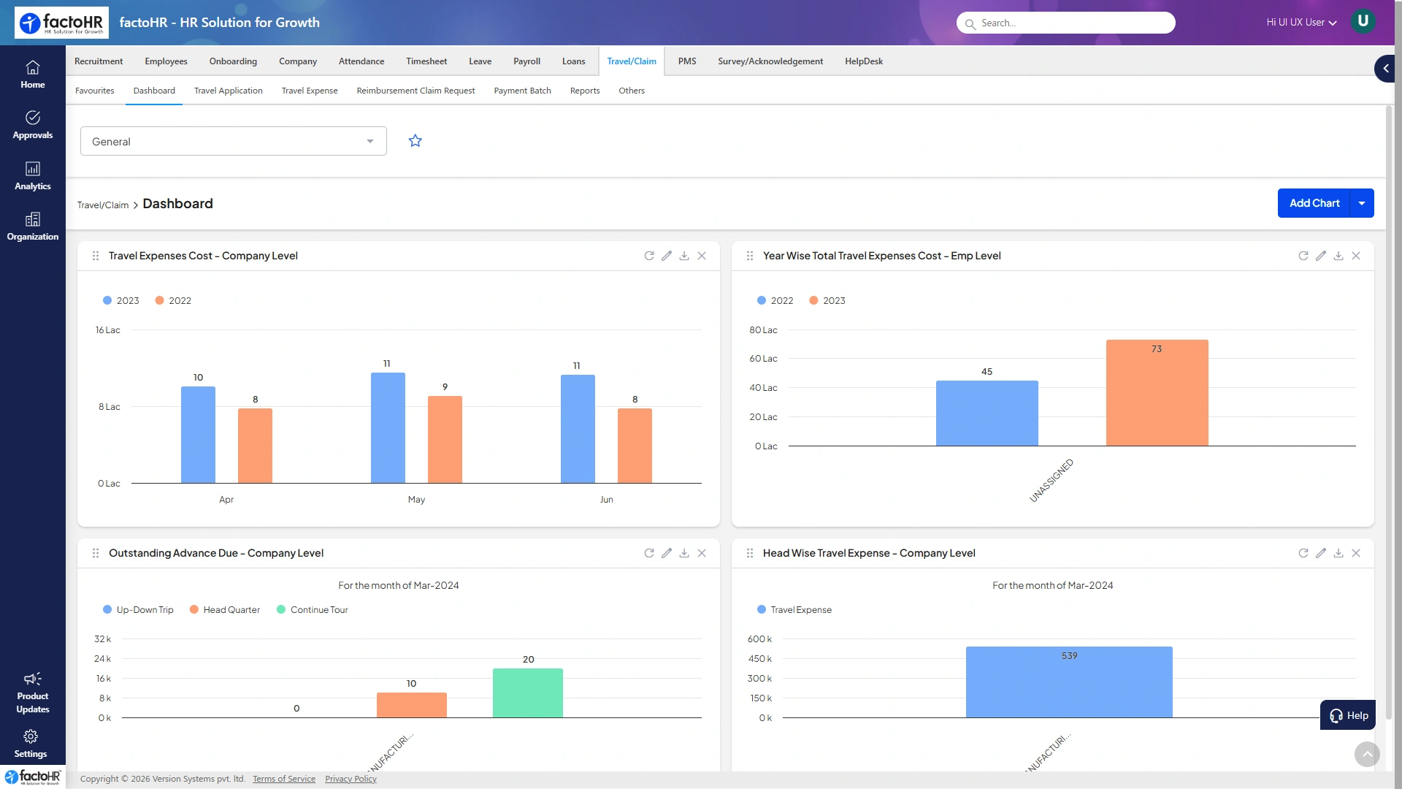1402x789 pixels.
Task: Toggle 2023 legend in Travel Expenses Cost chart
Action: click(x=121, y=300)
